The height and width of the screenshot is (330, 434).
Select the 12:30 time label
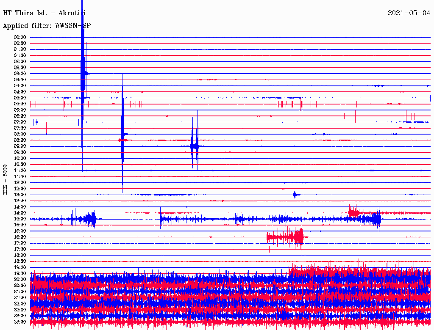tap(19, 189)
